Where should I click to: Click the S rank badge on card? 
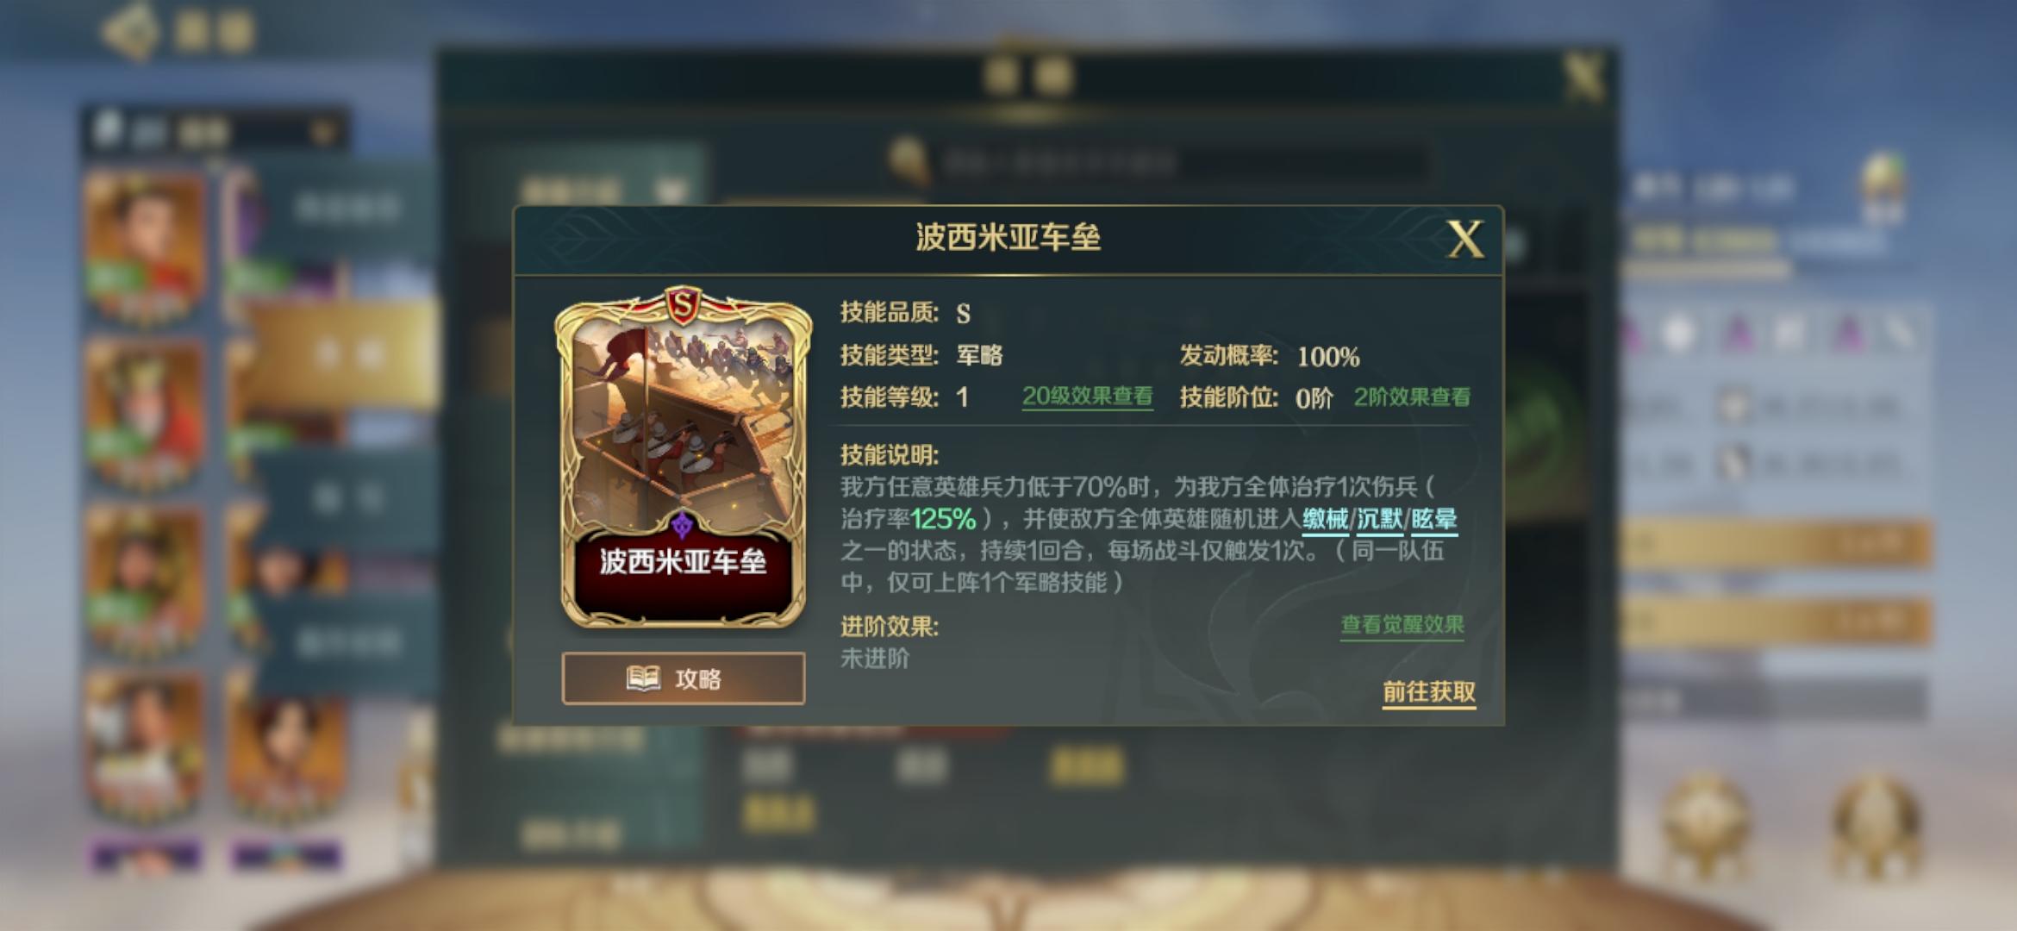683,305
